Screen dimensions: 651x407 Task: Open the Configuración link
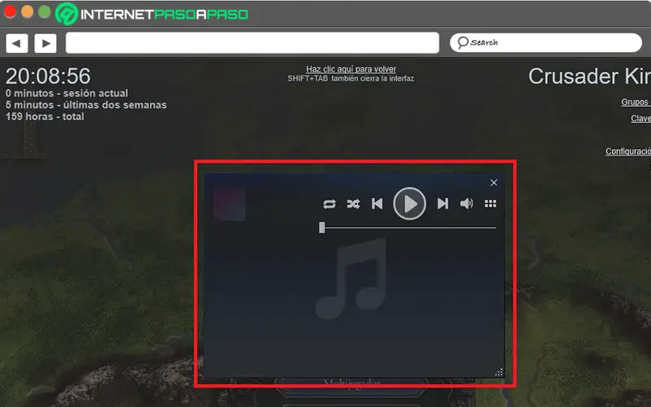click(627, 151)
